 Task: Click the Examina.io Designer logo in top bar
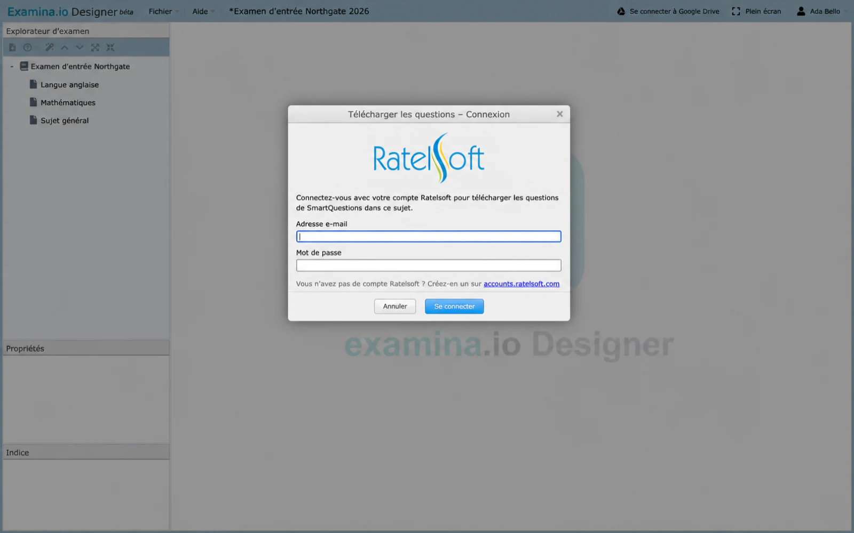coord(70,12)
